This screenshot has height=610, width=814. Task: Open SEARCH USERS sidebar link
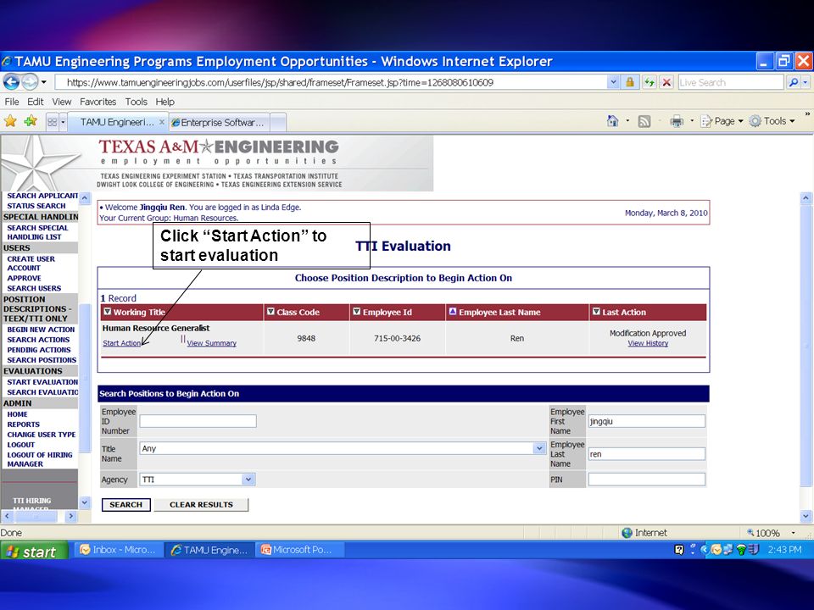point(34,288)
